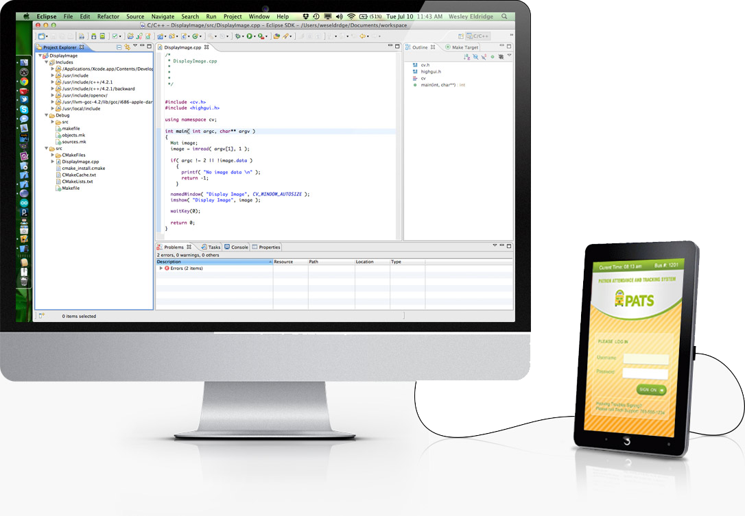Click the Wi-Fi icon in menu bar

[x=351, y=16]
